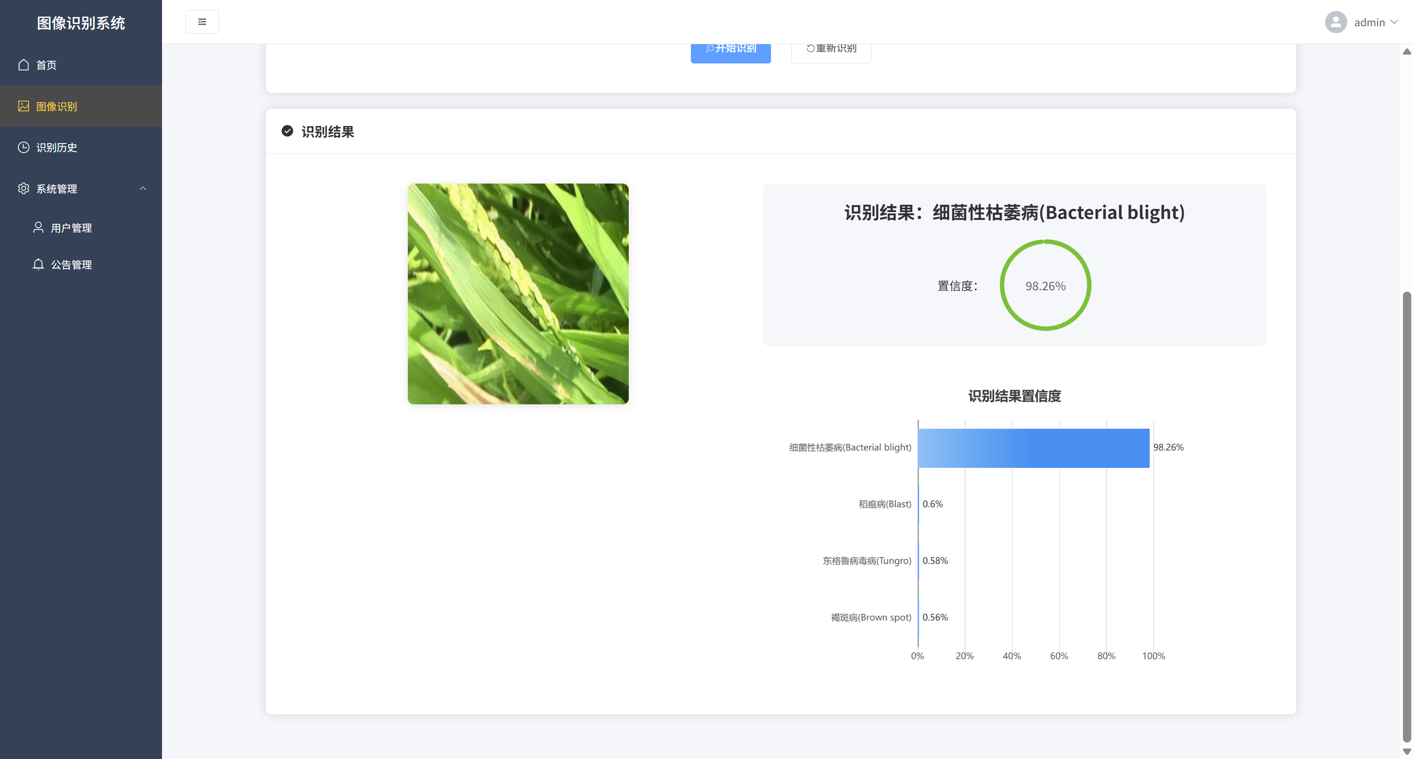Toggle the sidebar with the hamburger button

pyautogui.click(x=202, y=21)
